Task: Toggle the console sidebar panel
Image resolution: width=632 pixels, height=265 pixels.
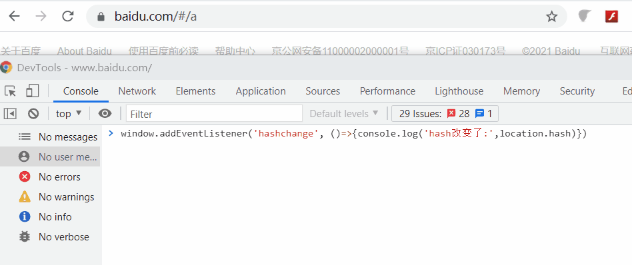Action: pyautogui.click(x=10, y=114)
